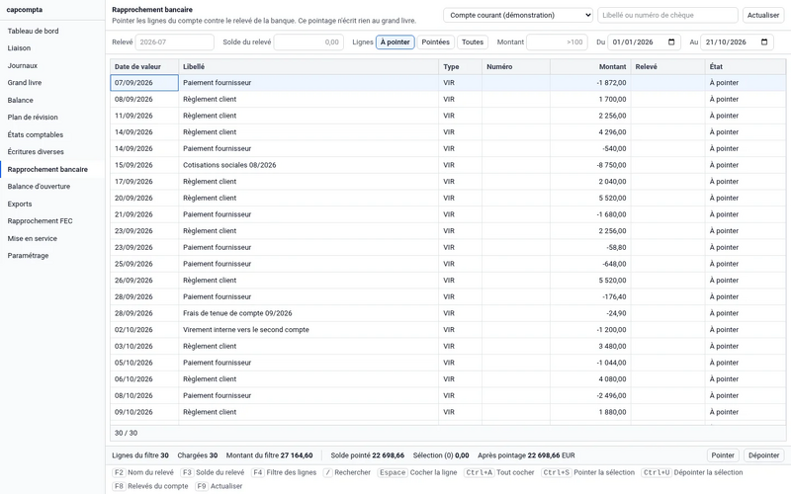Select row Cotisations sociales 08/2026

448,165
